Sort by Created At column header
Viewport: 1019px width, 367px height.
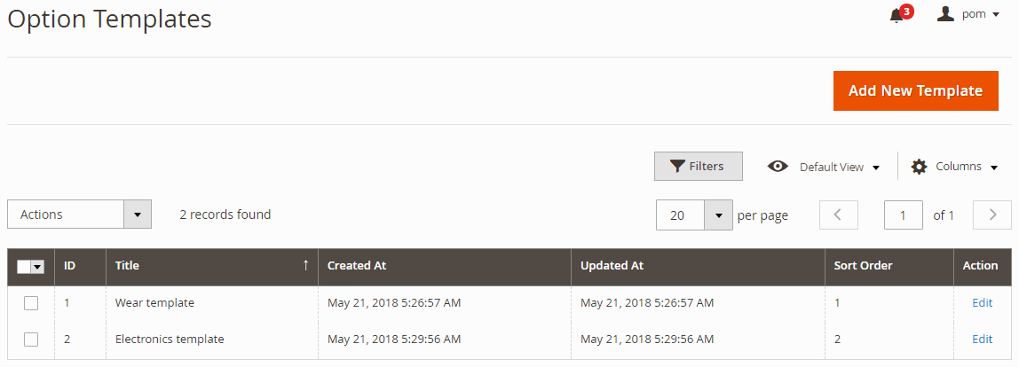(x=357, y=265)
